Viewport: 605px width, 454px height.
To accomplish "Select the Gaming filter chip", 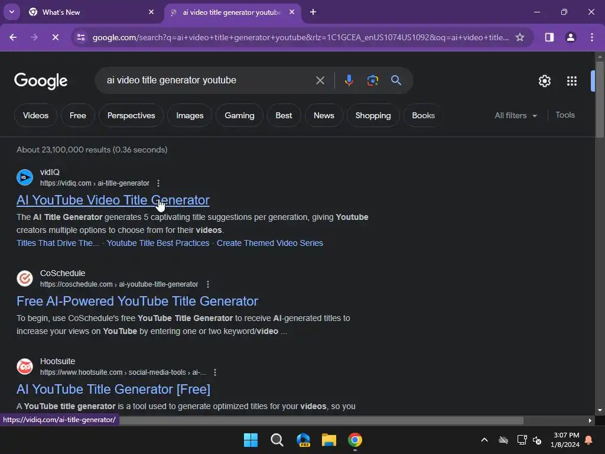I will point(239,115).
